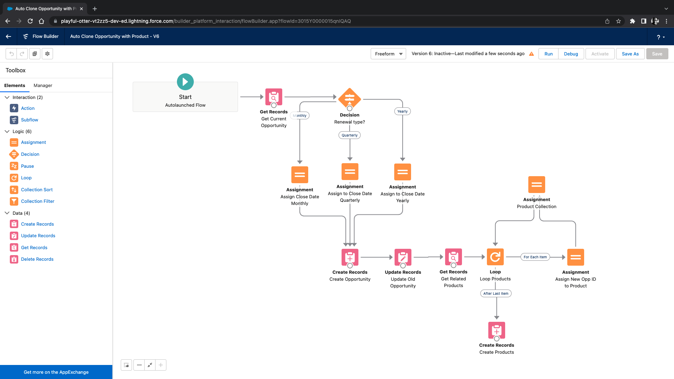Open the Renewal type Decision node
Screen dimensions: 674x379
(x=349, y=99)
